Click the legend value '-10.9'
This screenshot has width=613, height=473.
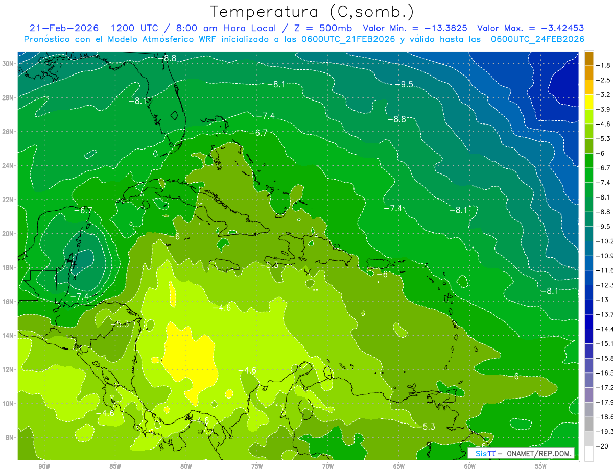[604, 256]
